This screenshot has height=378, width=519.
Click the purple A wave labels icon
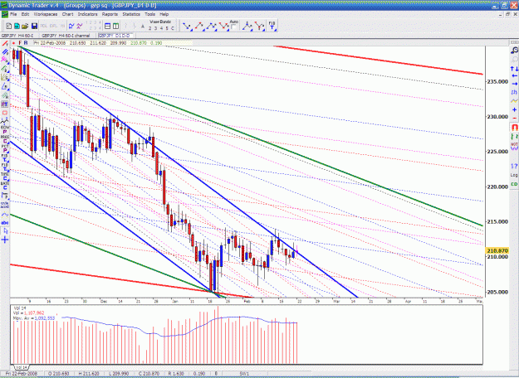click(x=80, y=26)
